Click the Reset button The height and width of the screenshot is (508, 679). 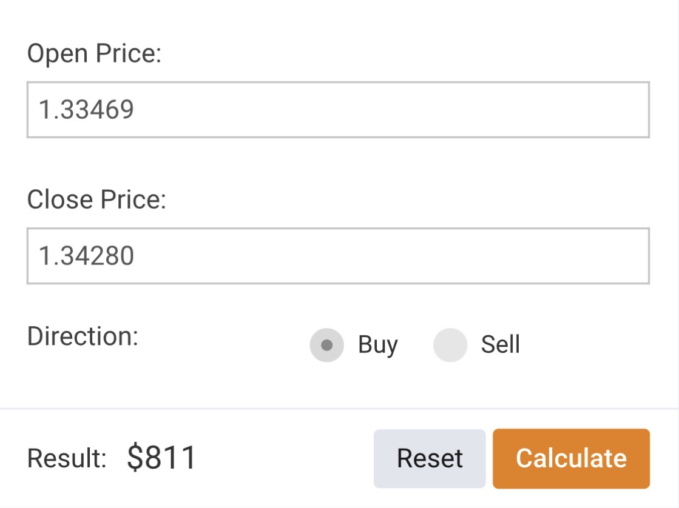(x=430, y=458)
